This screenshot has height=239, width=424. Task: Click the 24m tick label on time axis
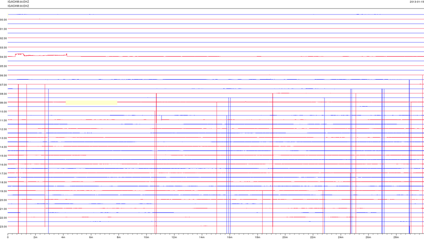tap(341, 237)
